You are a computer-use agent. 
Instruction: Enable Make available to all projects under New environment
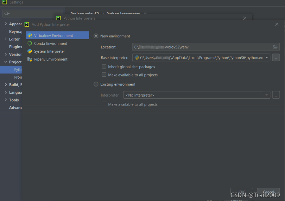tap(104, 75)
